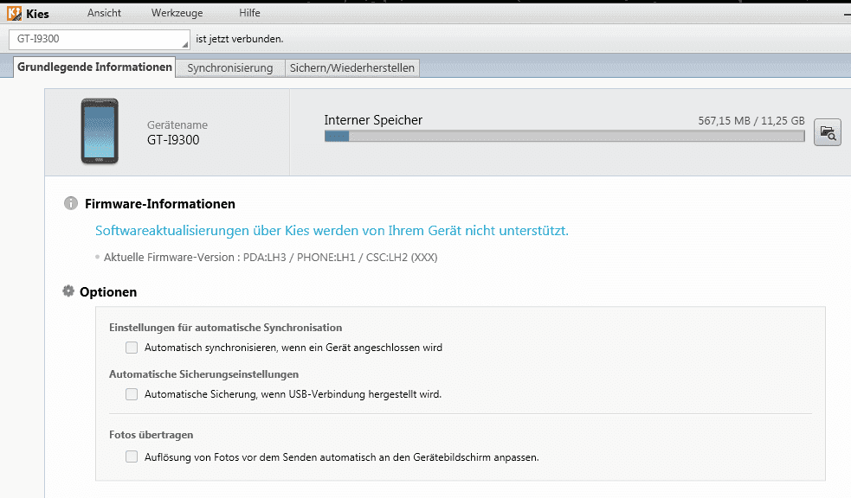Click the Kies logo icon

[x=14, y=13]
